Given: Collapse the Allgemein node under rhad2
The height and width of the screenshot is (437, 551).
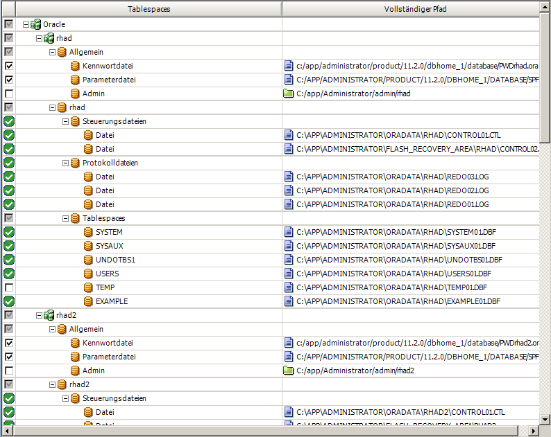Looking at the screenshot, I should (52, 330).
